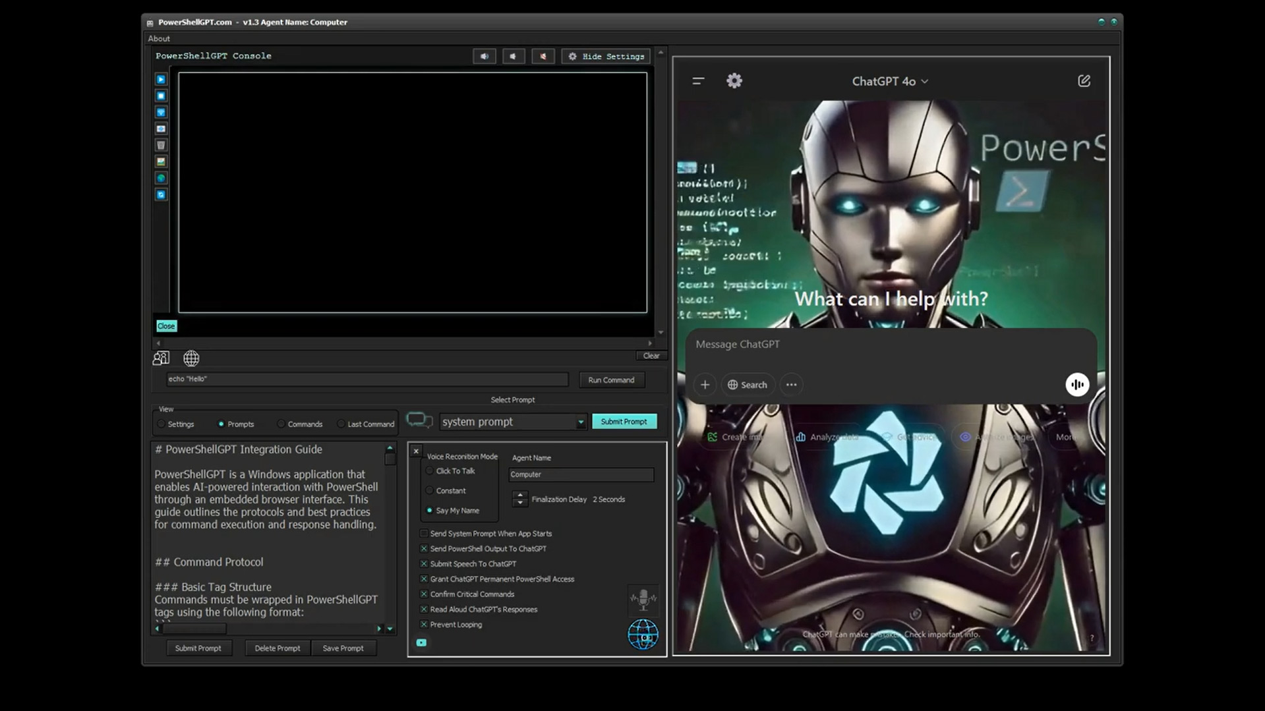Open the ChatGPT gear settings icon

pyautogui.click(x=734, y=80)
